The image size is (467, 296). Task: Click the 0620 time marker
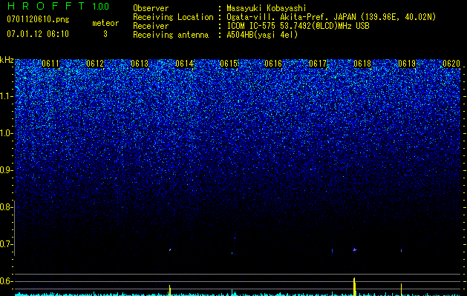coord(451,64)
